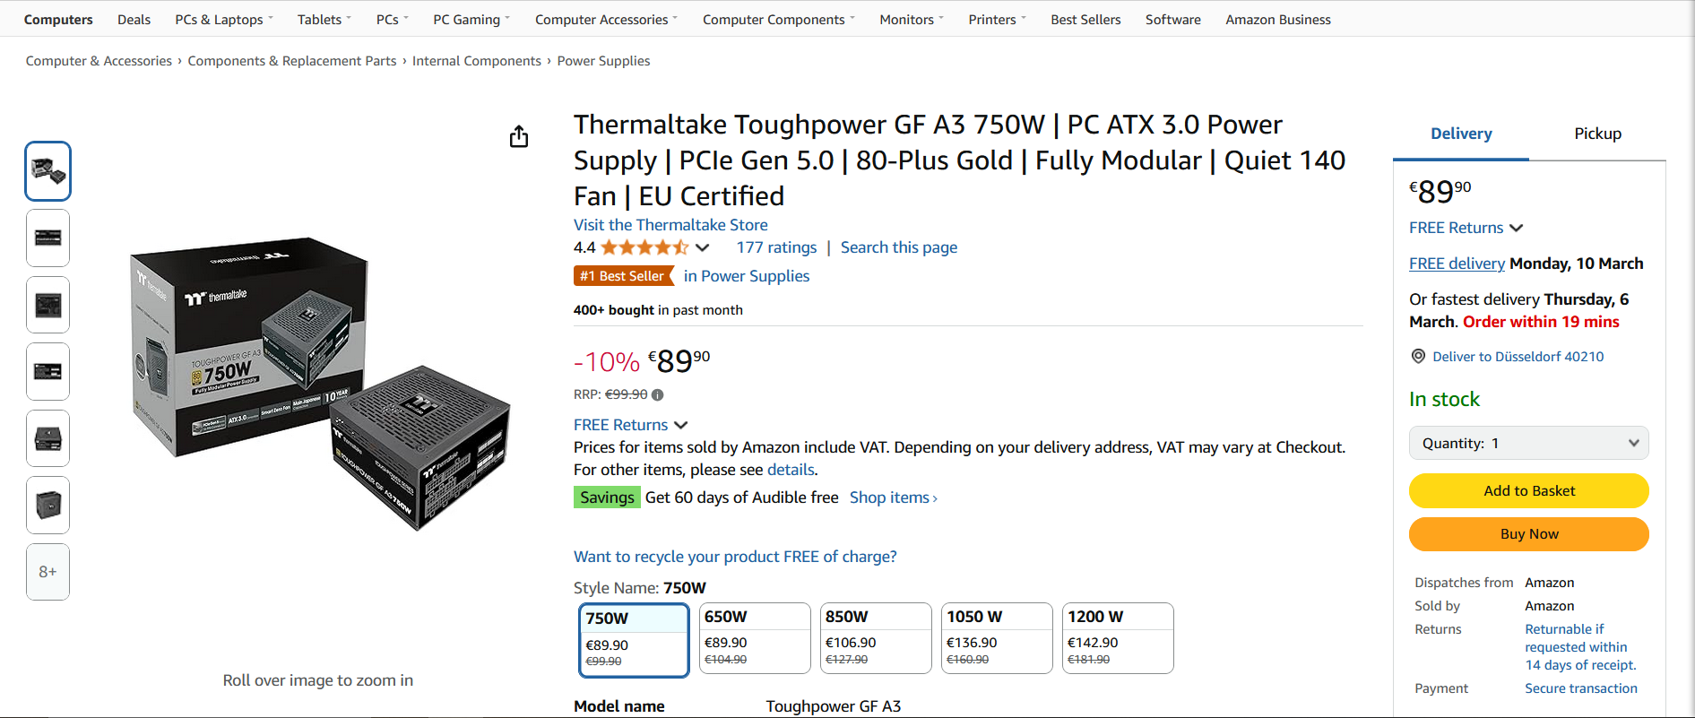
Task: Expand the rating breakdown chevron
Action: pos(703,247)
